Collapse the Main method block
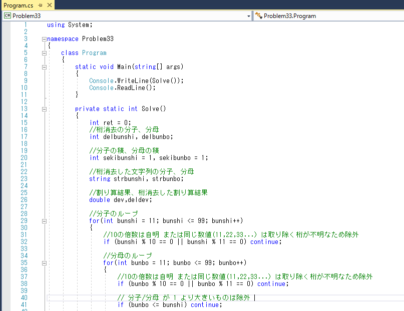Screen dimensions: 404x311 coord(44,67)
